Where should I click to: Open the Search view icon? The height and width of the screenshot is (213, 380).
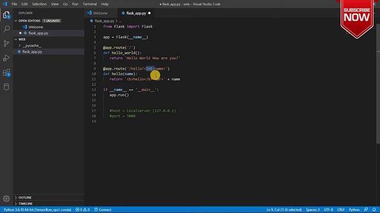click(7, 29)
